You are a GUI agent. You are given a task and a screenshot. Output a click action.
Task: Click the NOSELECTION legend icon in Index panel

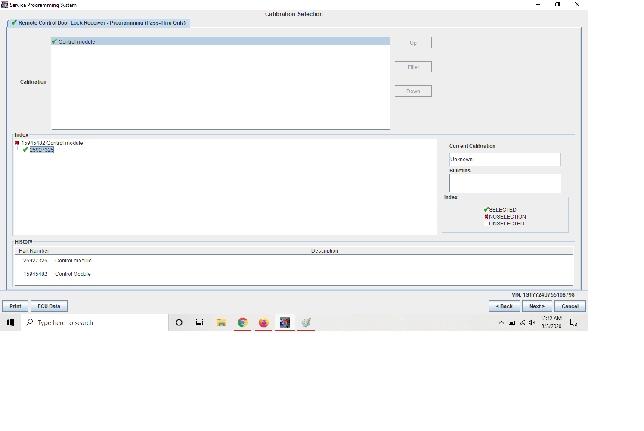(x=486, y=217)
